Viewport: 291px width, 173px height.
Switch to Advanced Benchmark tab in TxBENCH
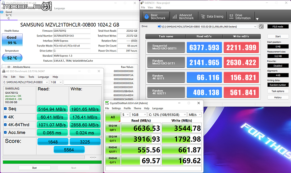[183, 17]
